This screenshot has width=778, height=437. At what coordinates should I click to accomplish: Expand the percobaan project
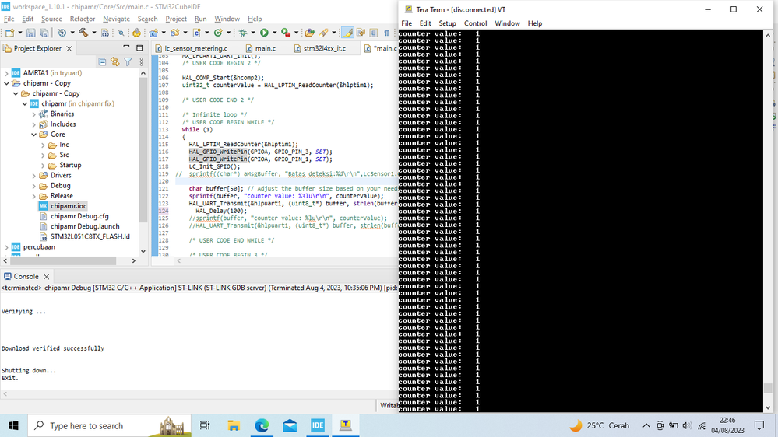coord(6,246)
